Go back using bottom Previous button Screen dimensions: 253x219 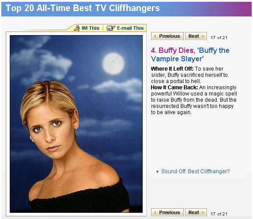(167, 212)
